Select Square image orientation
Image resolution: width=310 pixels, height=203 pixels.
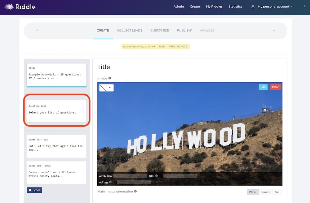coord(265,192)
